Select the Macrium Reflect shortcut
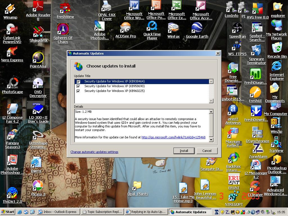This screenshot has height=216, width=288. [x=233, y=138]
